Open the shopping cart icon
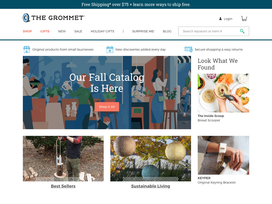 click(x=244, y=18)
